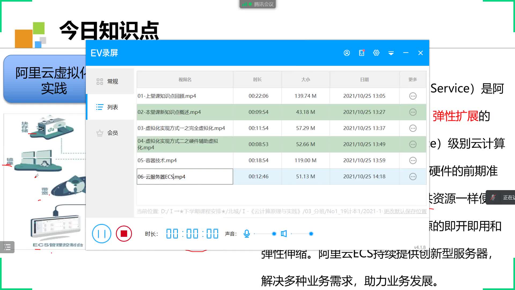This screenshot has width=515, height=290.
Task: Toggle the microphone icon
Action: pos(247,234)
